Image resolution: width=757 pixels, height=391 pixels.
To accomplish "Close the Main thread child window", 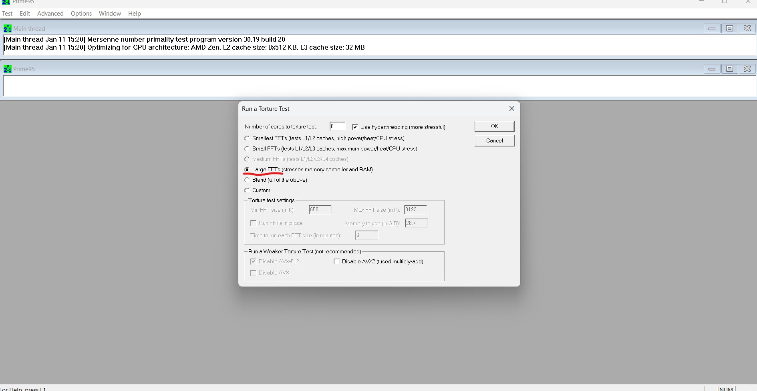I will 747,28.
